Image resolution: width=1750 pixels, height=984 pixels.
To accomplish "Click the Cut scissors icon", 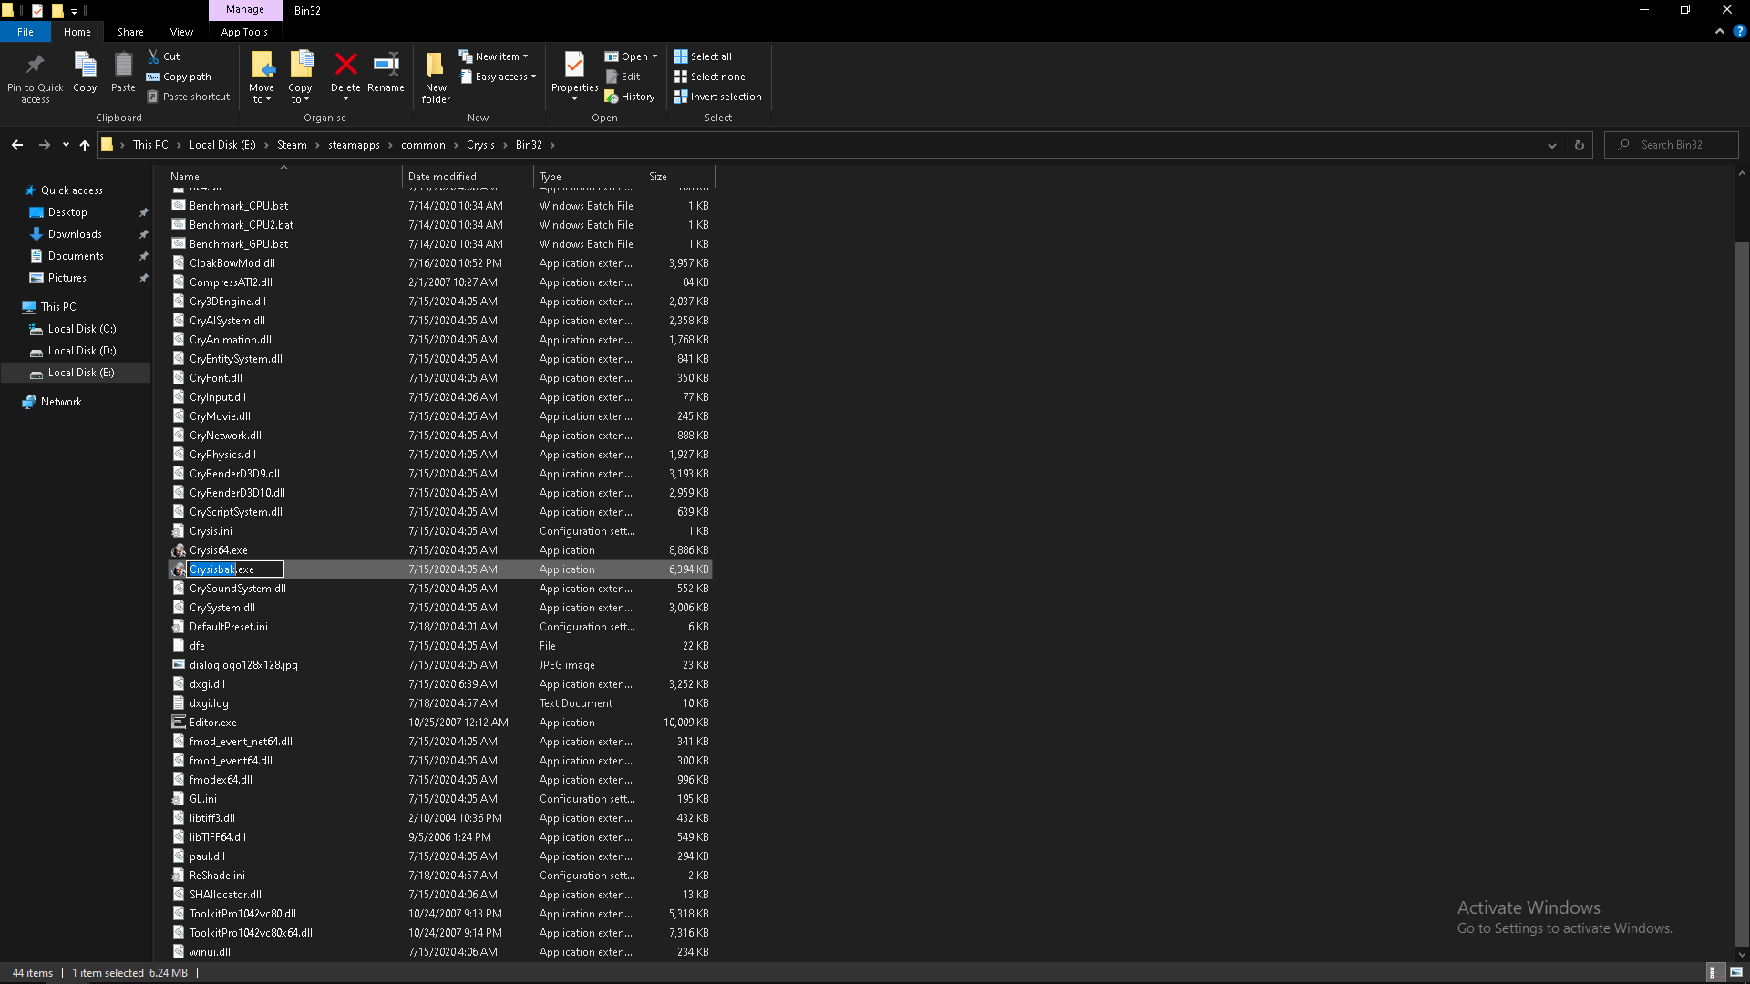I will click(154, 56).
